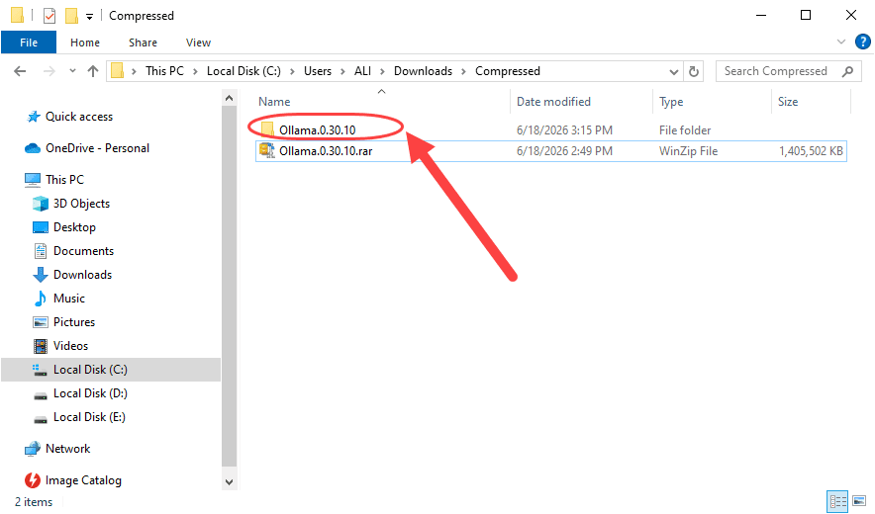Click the navigation pane scroll down arrow
The width and height of the screenshot is (875, 514).
pos(230,482)
